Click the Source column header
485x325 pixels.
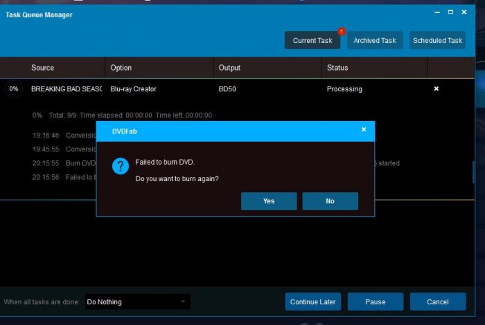42,68
